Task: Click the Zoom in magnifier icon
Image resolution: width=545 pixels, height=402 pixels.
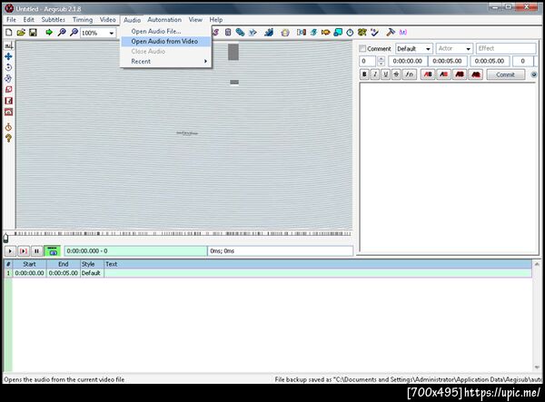Action: (x=62, y=33)
